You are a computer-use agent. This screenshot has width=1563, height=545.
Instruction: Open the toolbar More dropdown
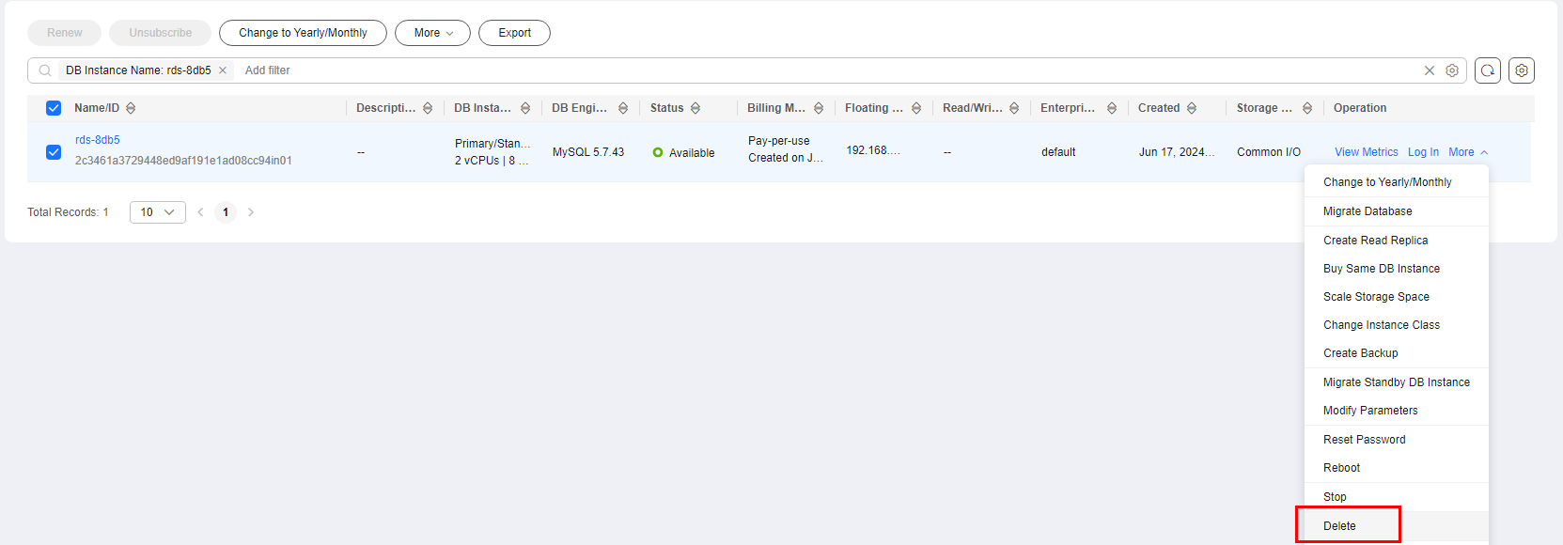click(x=432, y=33)
